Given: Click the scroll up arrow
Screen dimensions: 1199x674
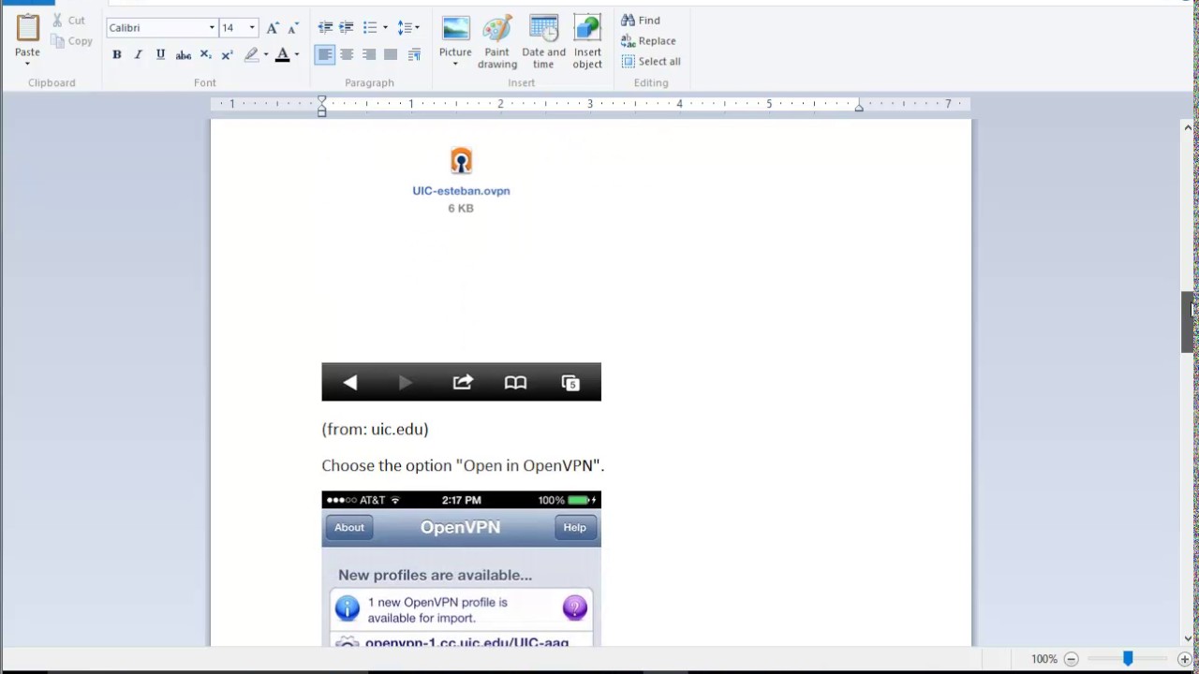Looking at the screenshot, I should 1187,128.
